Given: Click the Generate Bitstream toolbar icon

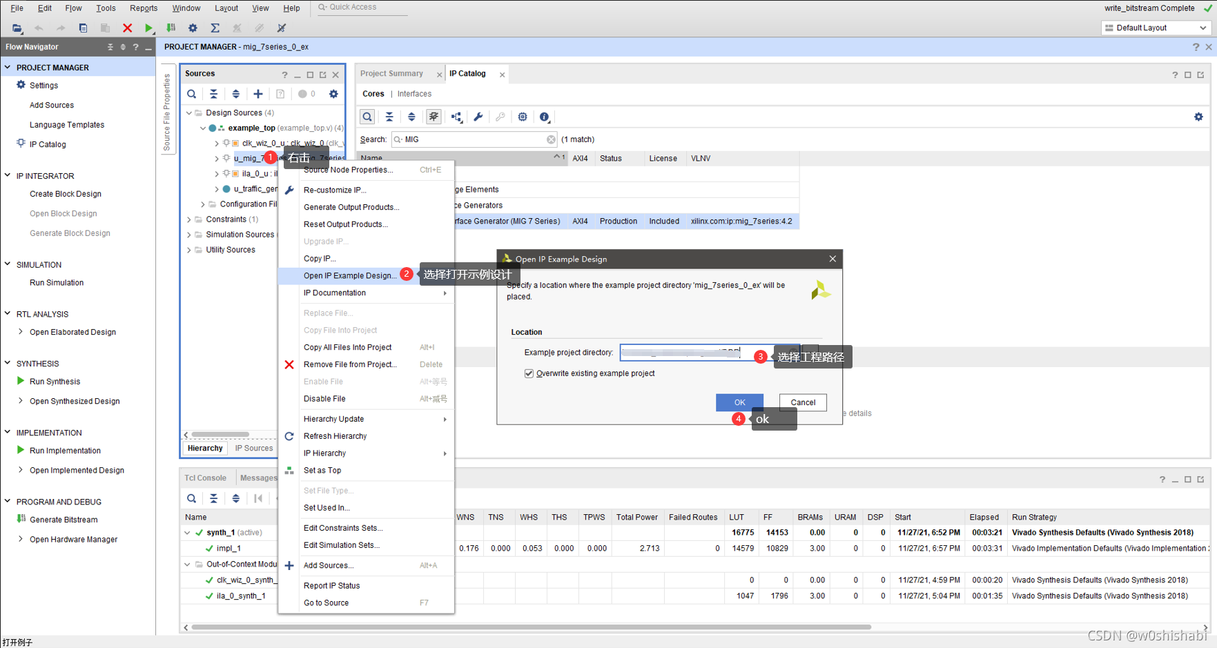Looking at the screenshot, I should pyautogui.click(x=171, y=28).
